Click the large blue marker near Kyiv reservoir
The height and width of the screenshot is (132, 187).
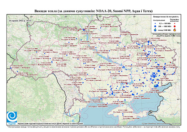[84, 30]
